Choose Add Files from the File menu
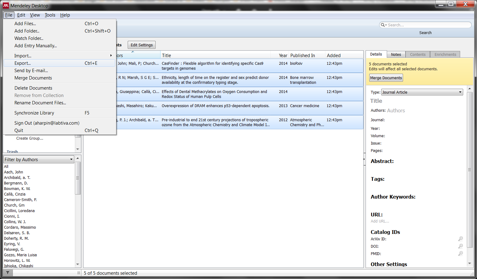Viewport: 477px width, 279px height. pyautogui.click(x=60, y=24)
